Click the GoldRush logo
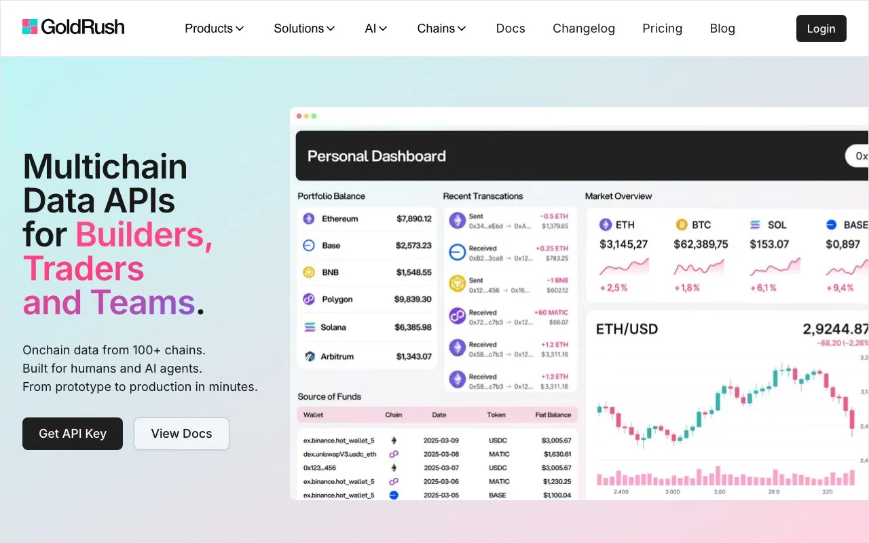 coord(73,27)
